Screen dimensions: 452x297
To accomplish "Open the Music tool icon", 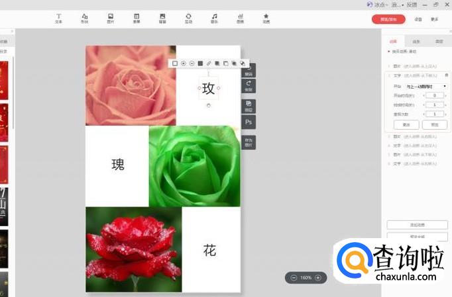I will pos(215,19).
